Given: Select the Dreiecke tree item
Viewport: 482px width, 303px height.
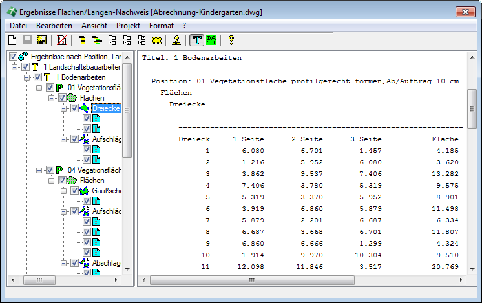Looking at the screenshot, I should (x=105, y=108).
